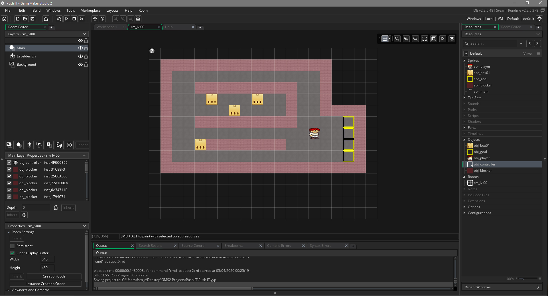
Task: Click the Width input field
Action: pos(47,259)
